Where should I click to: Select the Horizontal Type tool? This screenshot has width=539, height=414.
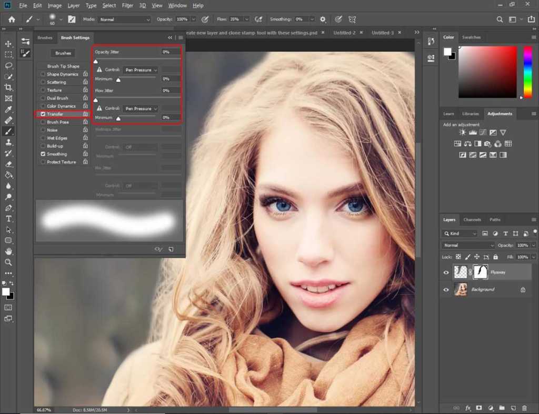(8, 218)
